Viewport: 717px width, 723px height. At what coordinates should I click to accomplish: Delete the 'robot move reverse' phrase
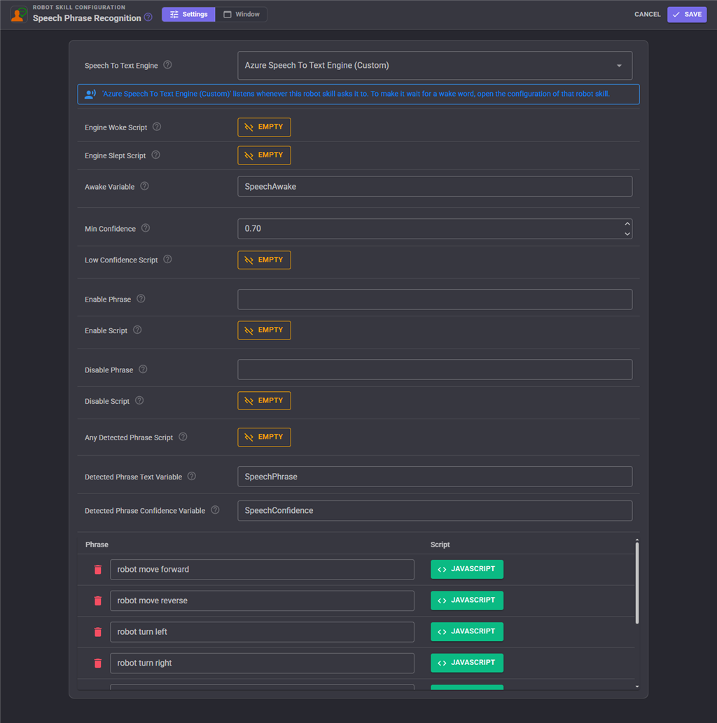tap(98, 601)
